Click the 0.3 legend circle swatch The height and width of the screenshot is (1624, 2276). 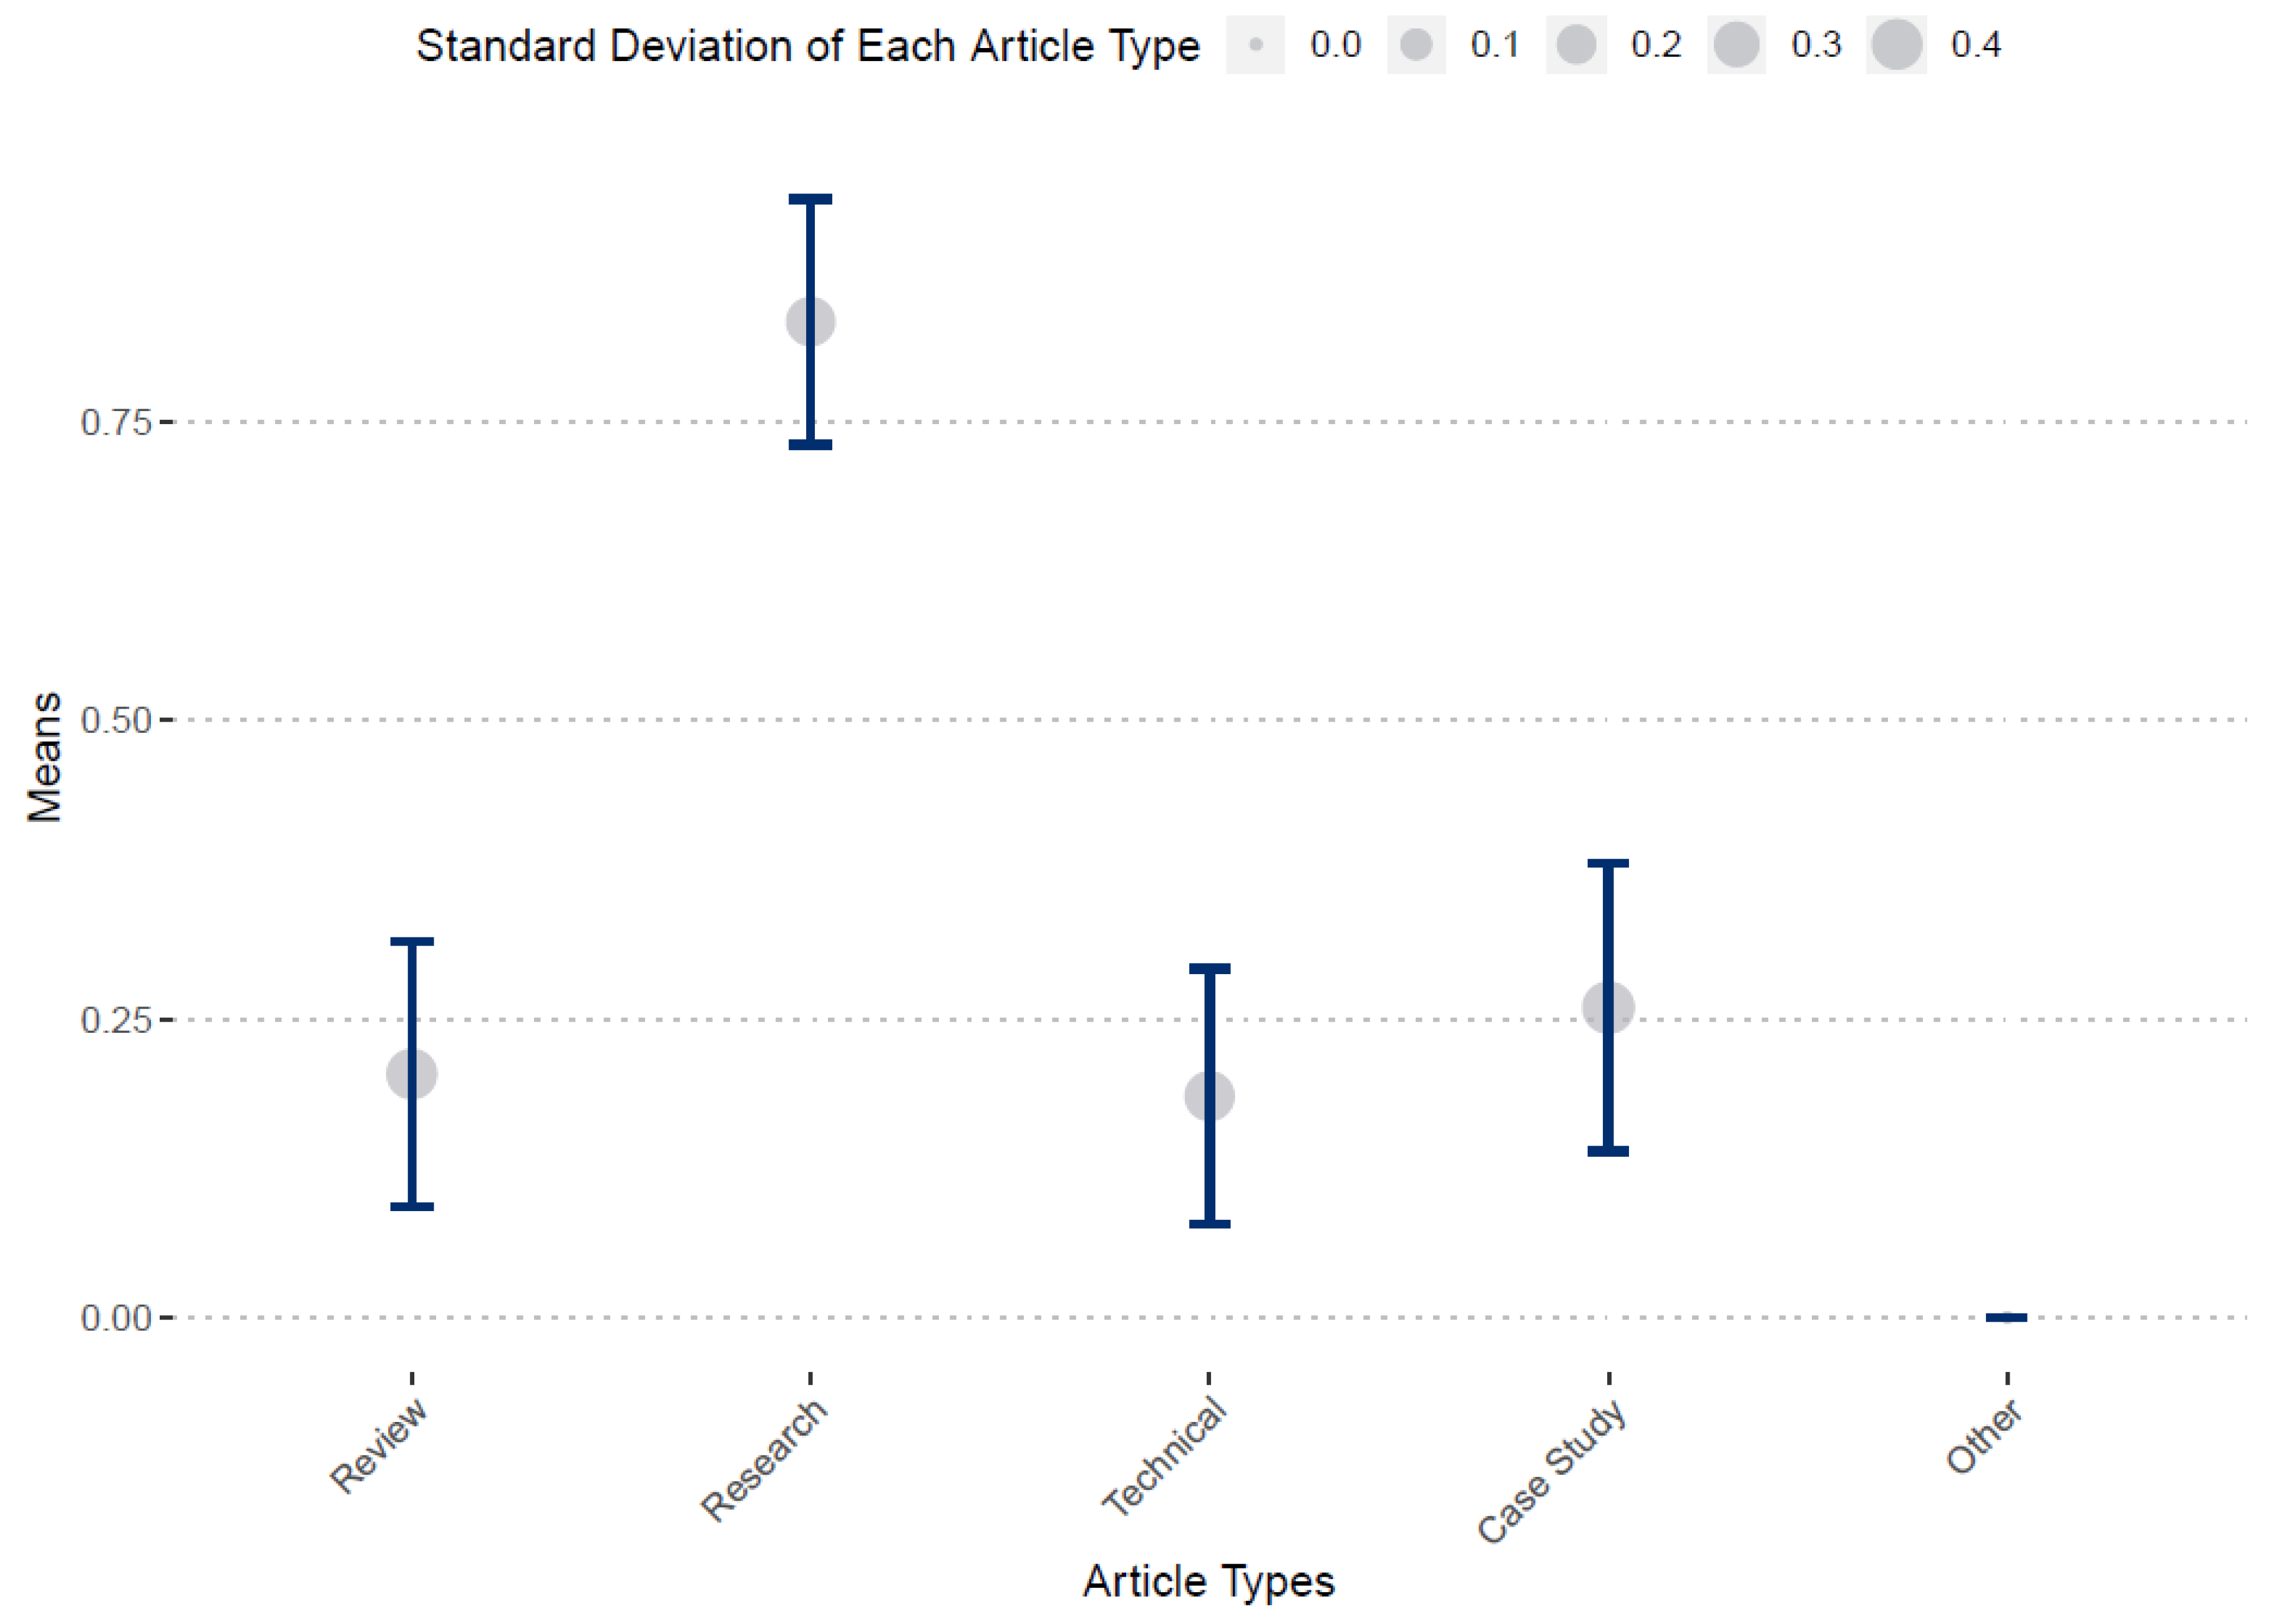pyautogui.click(x=1736, y=45)
